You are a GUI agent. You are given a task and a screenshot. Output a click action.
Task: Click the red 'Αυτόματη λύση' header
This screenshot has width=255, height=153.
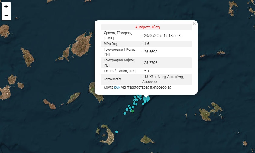147,27
